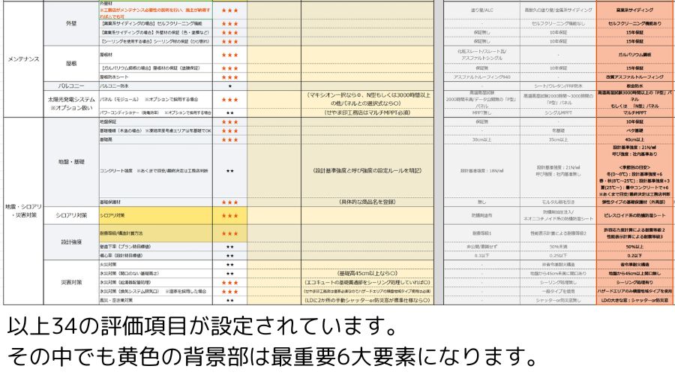Click the three-star rating for シロアリ対策
Viewport: 675px width, 375px height.
[230, 215]
